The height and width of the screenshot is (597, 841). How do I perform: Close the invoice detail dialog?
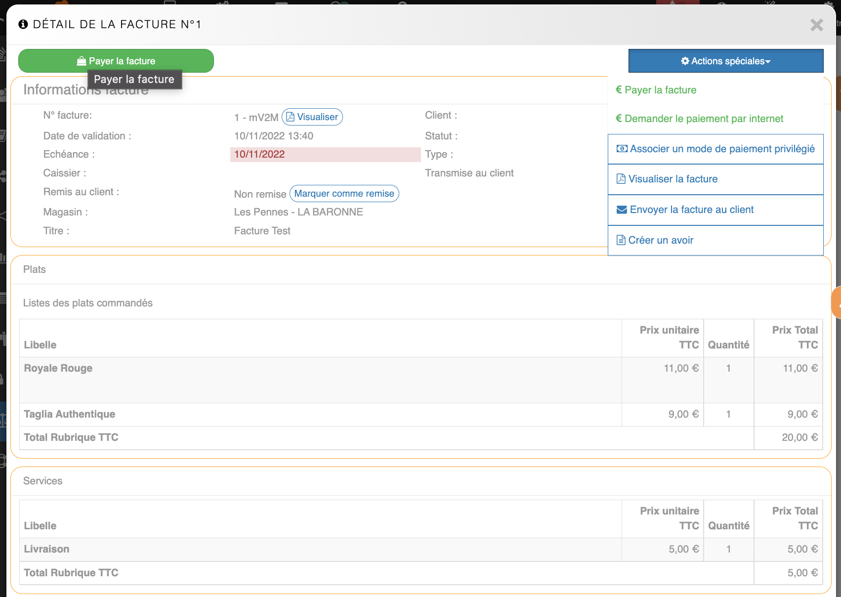coord(816,25)
